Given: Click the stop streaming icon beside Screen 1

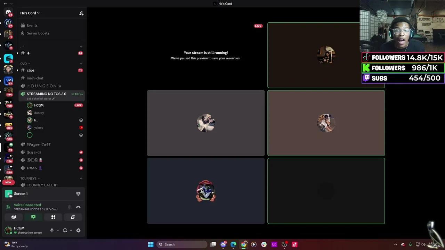Looking at the screenshot, I should pyautogui.click(x=78, y=194).
